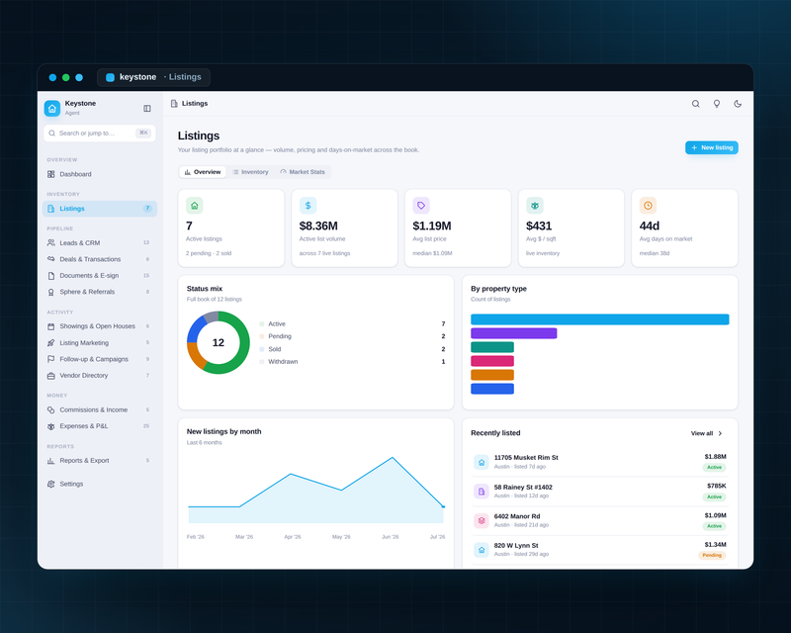
Task: Click the house icon for 820 W Lynn St
Action: tap(482, 550)
